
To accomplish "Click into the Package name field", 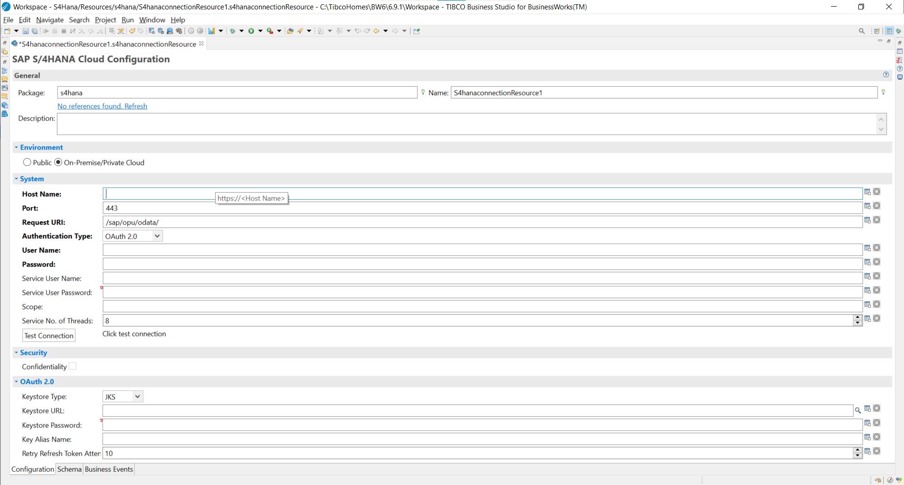I will tap(237, 92).
